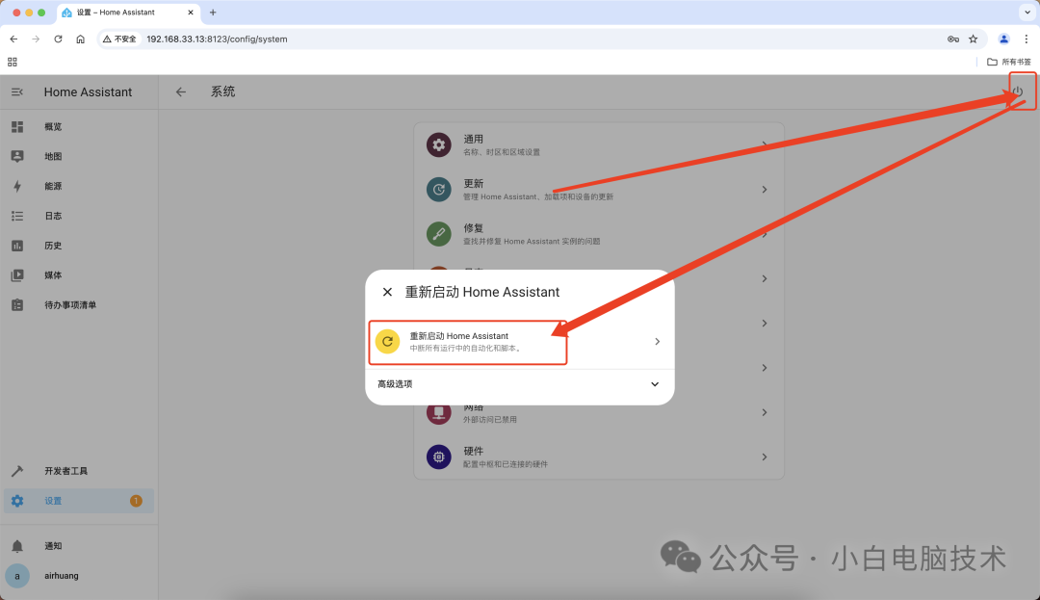Open the saved passwords key icon
The width and height of the screenshot is (1040, 600).
point(953,39)
